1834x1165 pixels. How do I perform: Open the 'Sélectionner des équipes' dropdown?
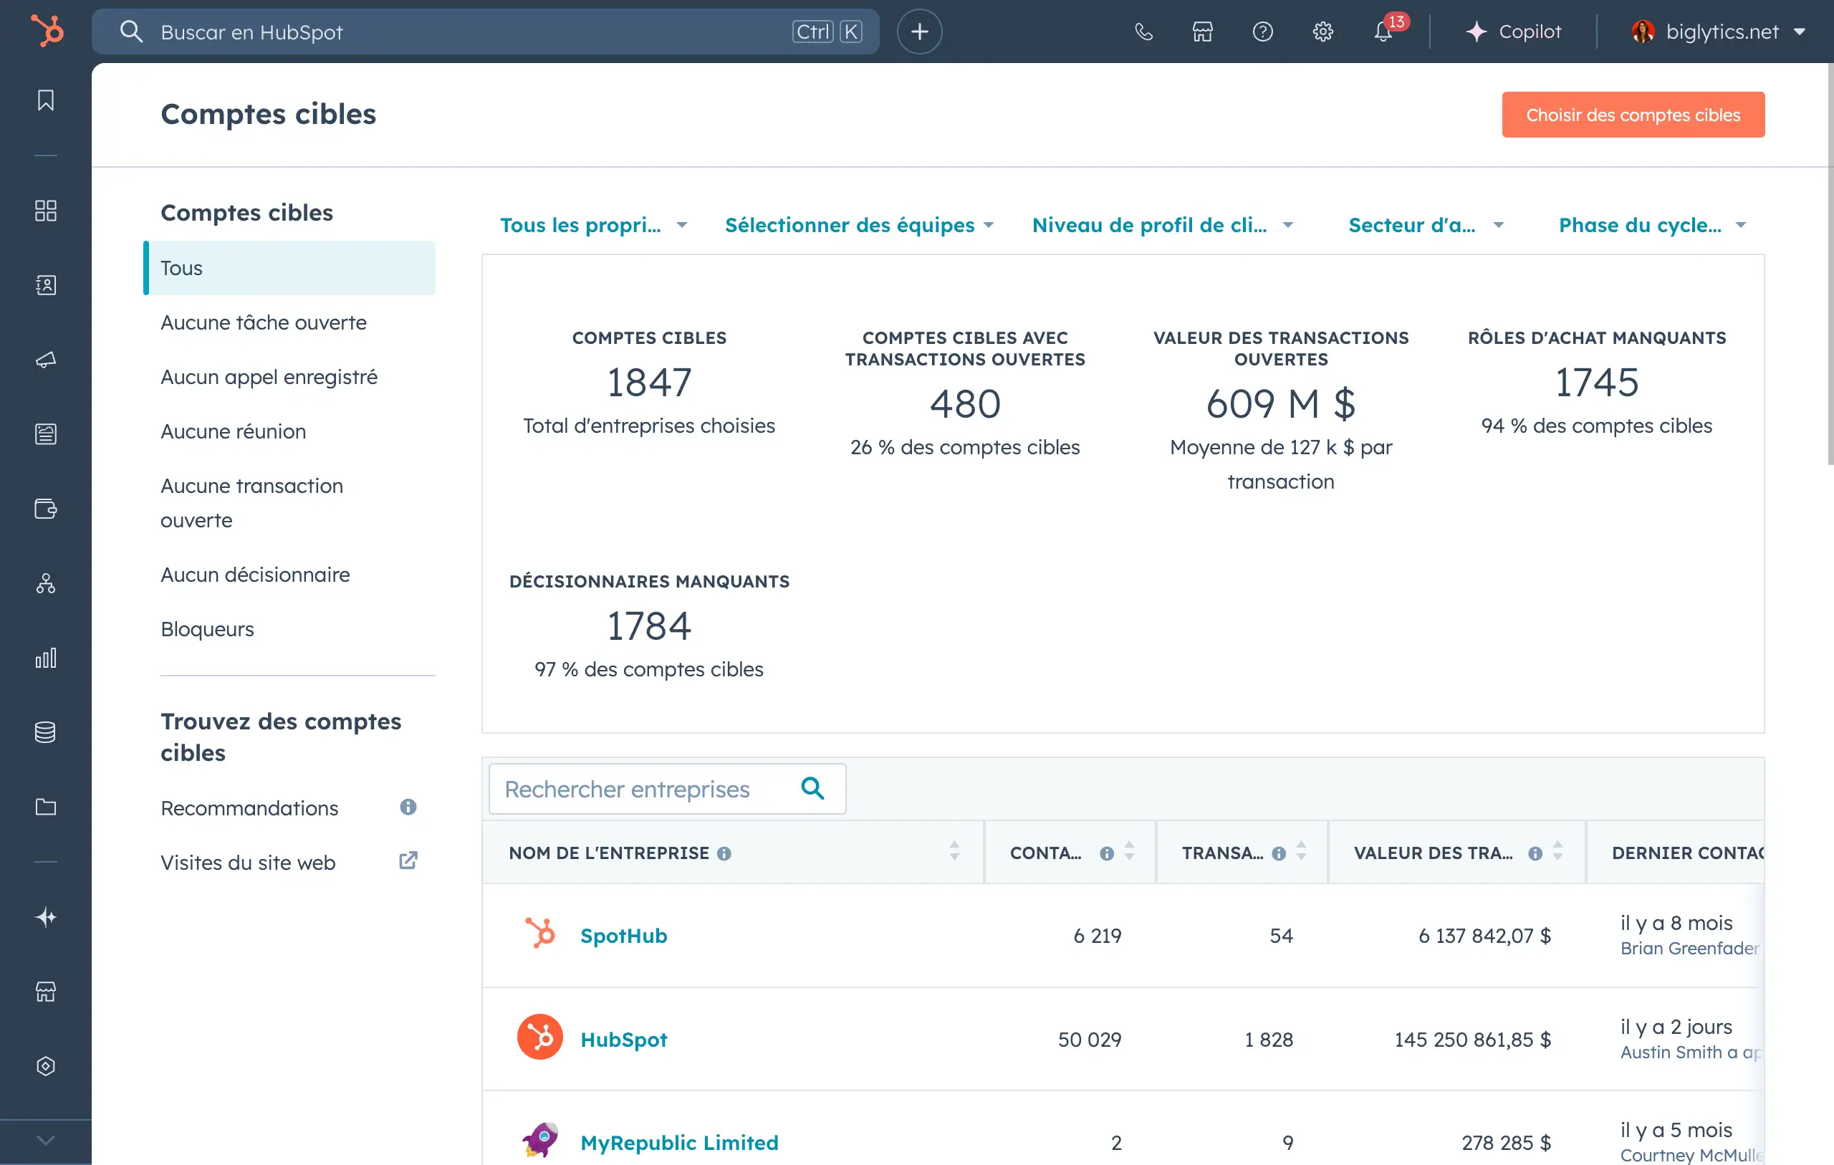(862, 225)
